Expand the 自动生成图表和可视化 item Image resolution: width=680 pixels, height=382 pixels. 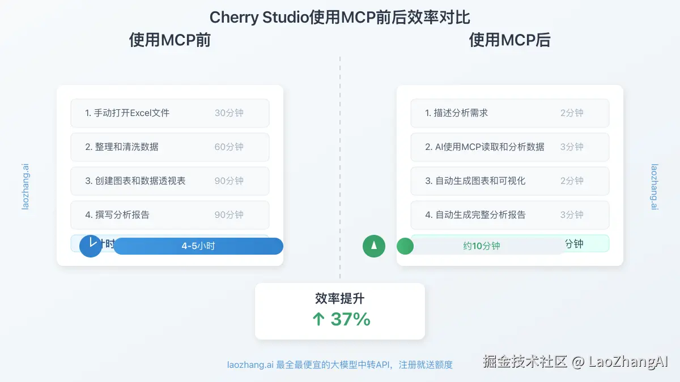tap(509, 181)
